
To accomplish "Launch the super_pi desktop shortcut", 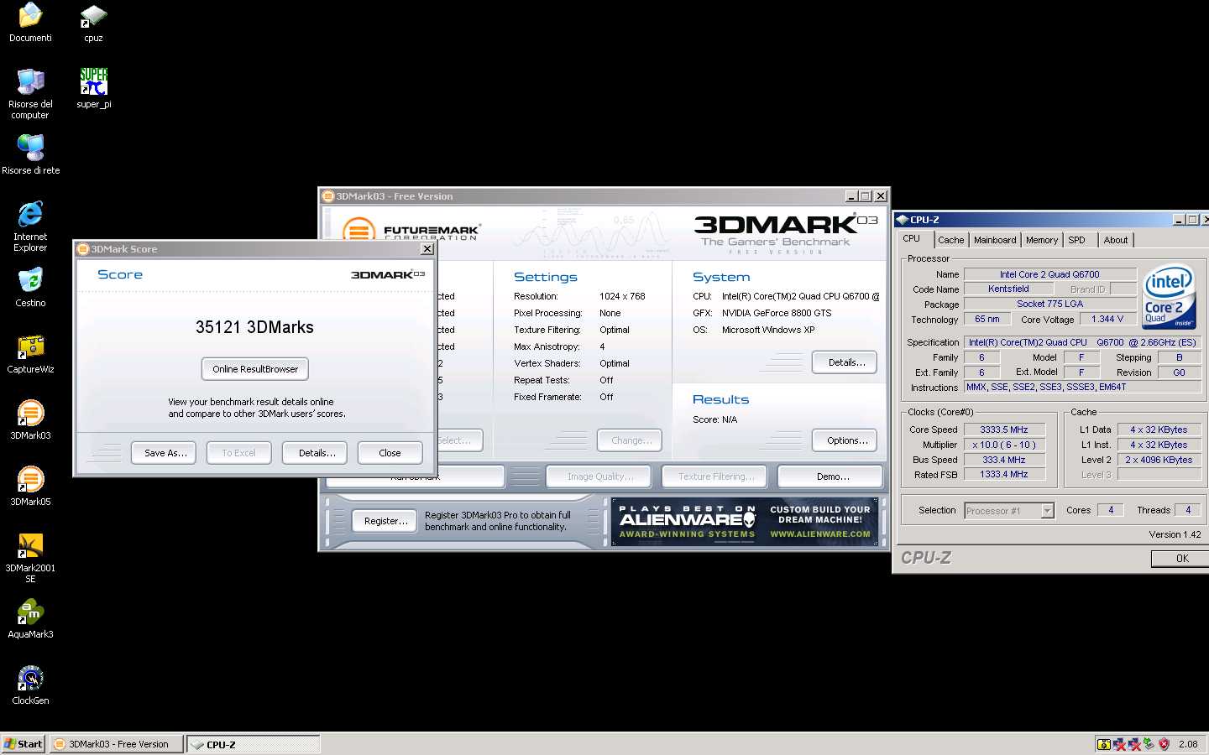I will [93, 89].
